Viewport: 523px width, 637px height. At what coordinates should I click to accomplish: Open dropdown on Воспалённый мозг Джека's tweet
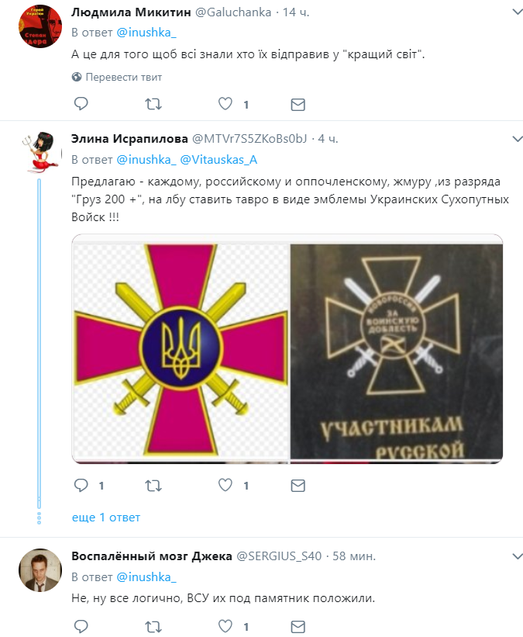point(517,556)
